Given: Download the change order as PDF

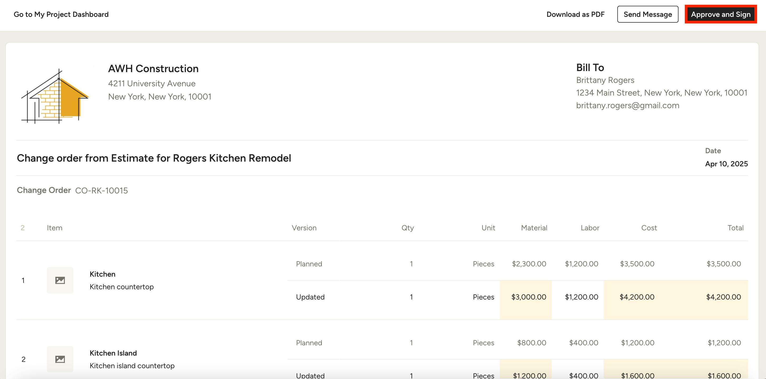Looking at the screenshot, I should pos(575,14).
